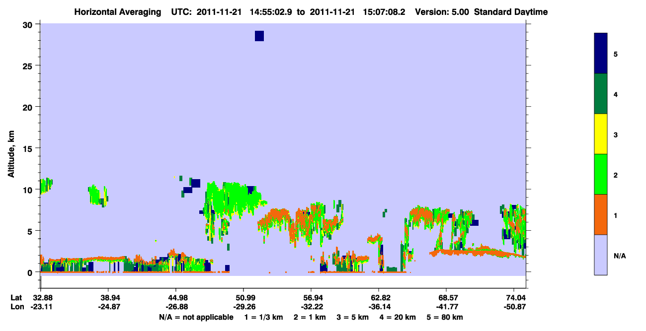Click the dark blue level 5 colorbar segment
The image size is (646, 331).
pyautogui.click(x=601, y=54)
